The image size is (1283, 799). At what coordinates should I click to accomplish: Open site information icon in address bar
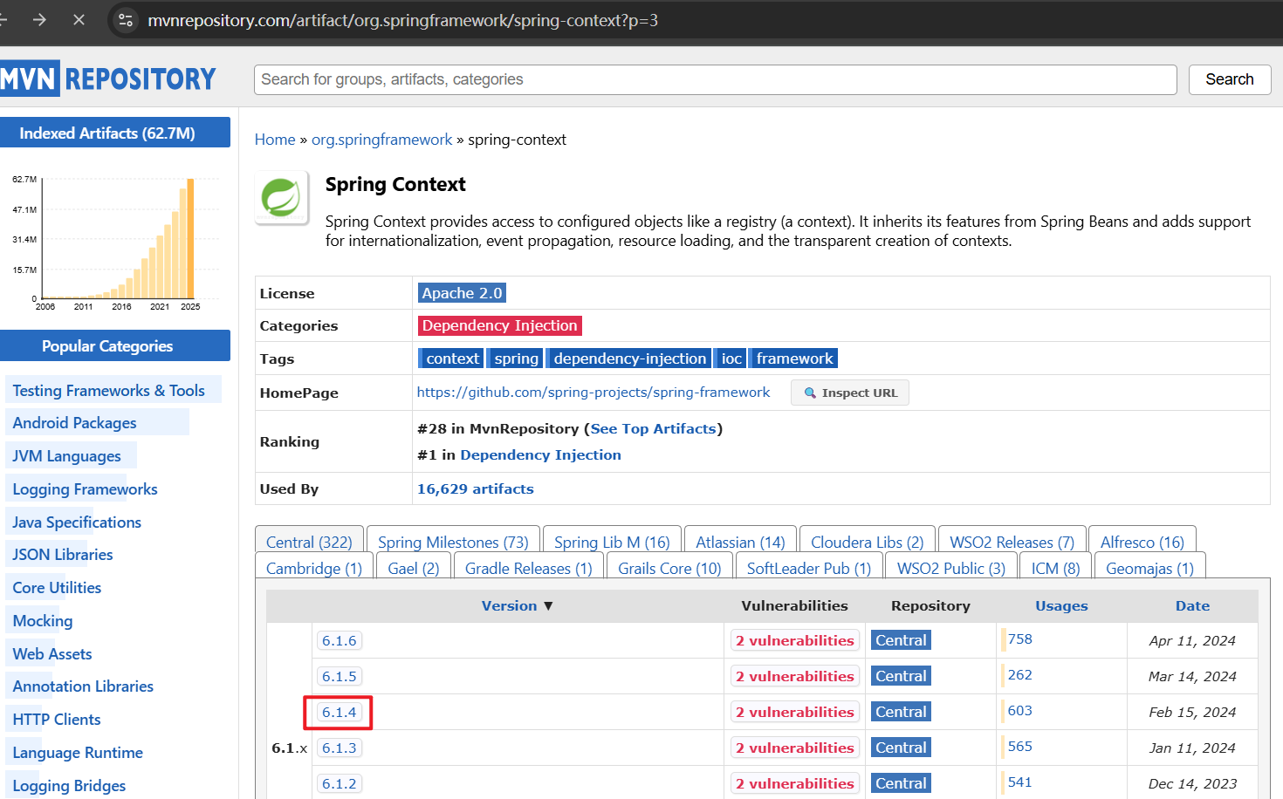point(126,20)
